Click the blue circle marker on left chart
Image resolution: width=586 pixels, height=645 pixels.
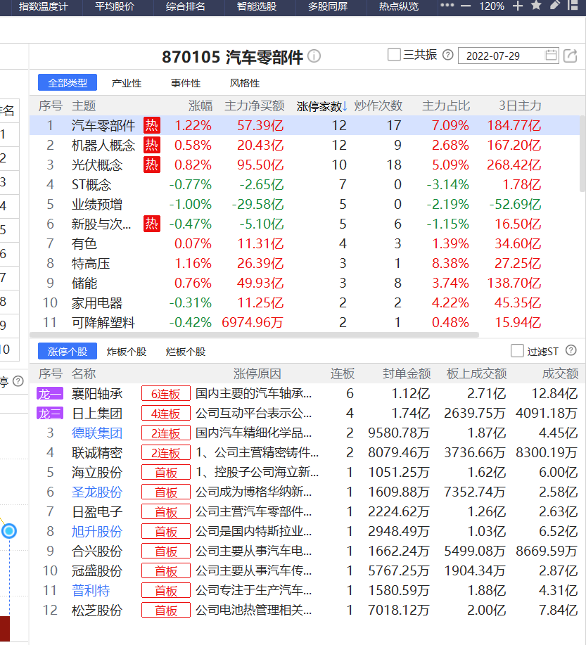pyautogui.click(x=9, y=531)
